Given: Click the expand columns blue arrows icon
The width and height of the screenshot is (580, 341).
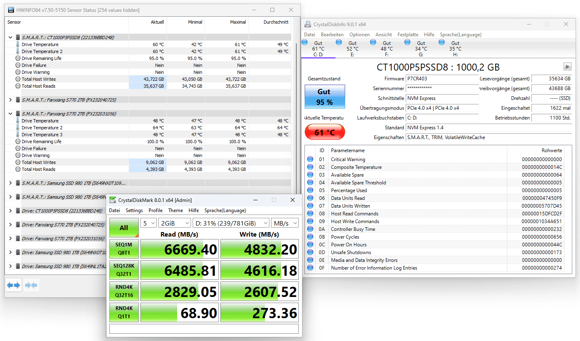Looking at the screenshot, I should [x=13, y=286].
